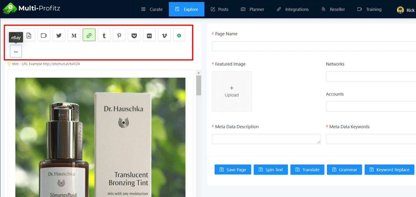This screenshot has width=416, height=197.
Task: Select the image file source icon
Action: tap(29, 35)
